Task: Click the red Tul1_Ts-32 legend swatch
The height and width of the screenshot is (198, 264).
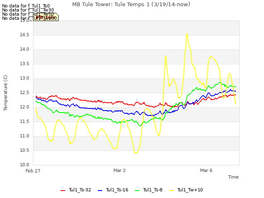Action: 63,191
